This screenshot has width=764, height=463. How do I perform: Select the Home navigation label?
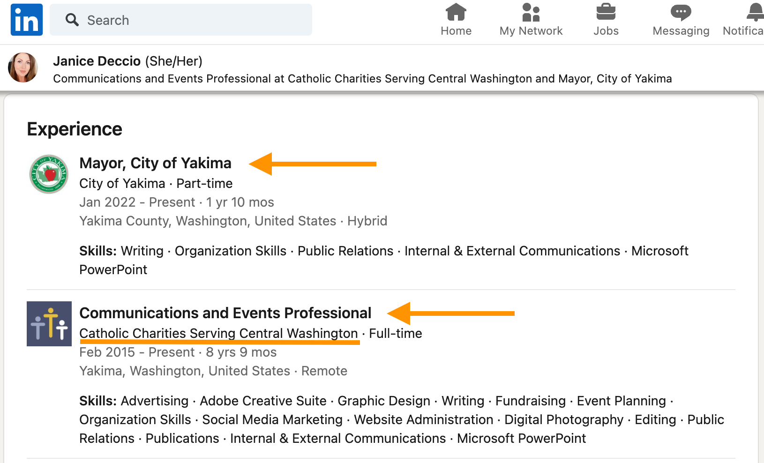[456, 31]
